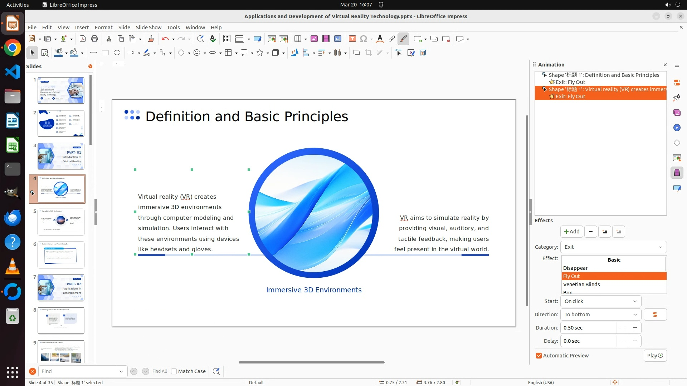This screenshot has height=386, width=687.
Task: Open the Slide Show menu
Action: (148, 28)
